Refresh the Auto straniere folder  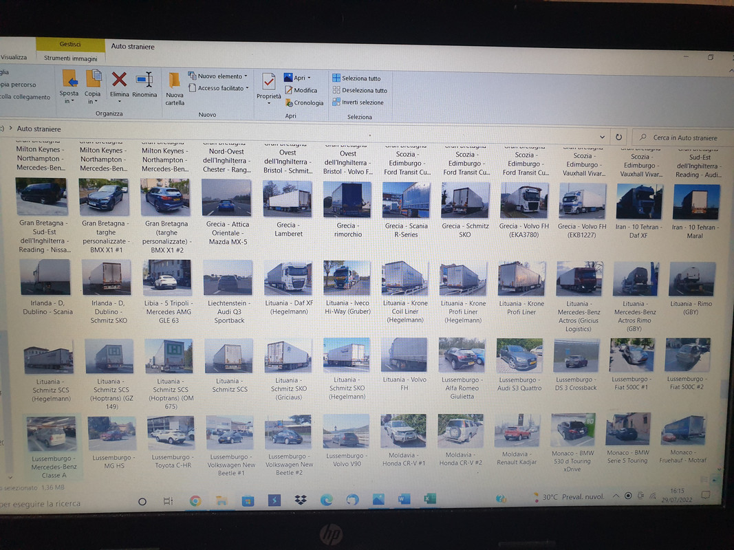(x=618, y=137)
